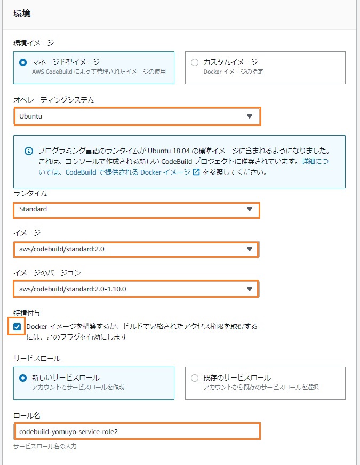This screenshot has width=360, height=465.
Task: Click arrow on aws/codebuild/standard:2.0 image dropdown
Action: (250, 249)
